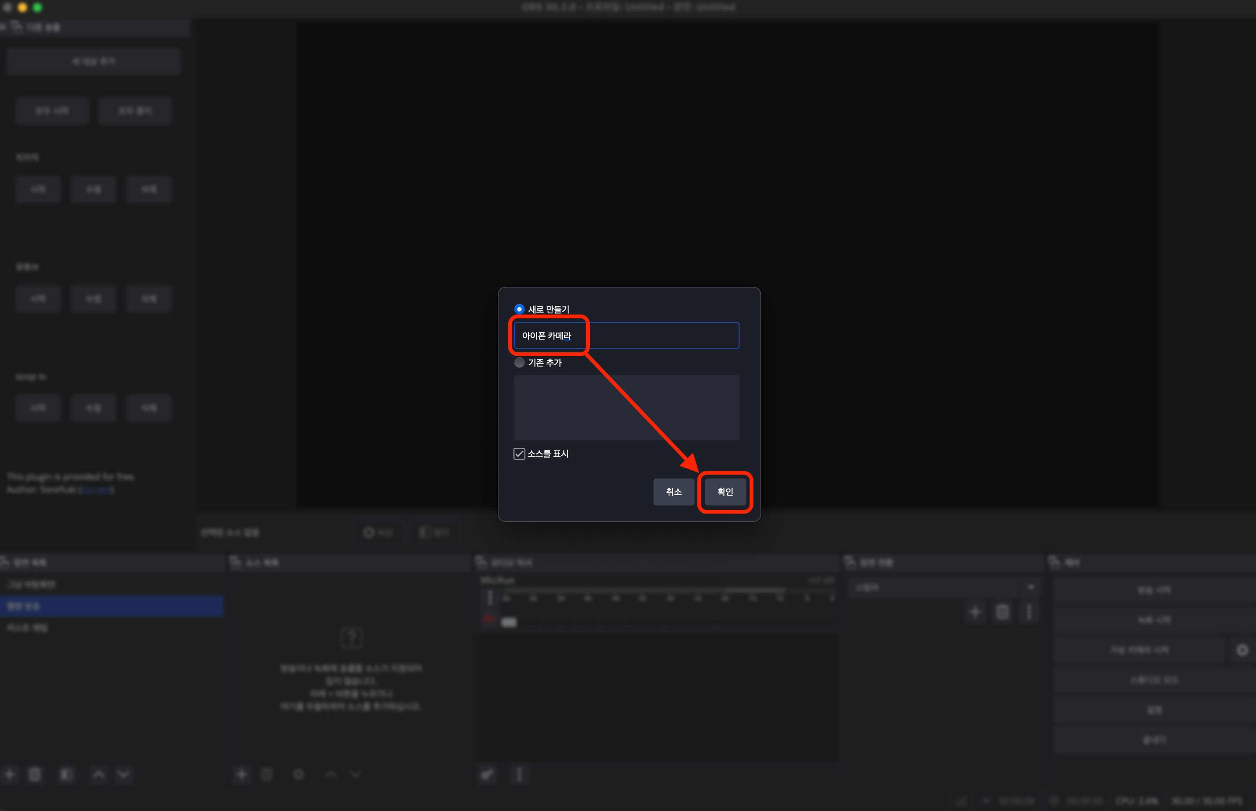Mute the Mic/Aux red speaker icon
The width and height of the screenshot is (1256, 811).
tap(489, 619)
